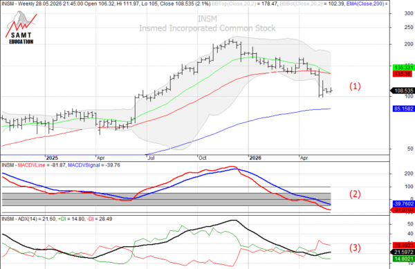The width and height of the screenshot is (415, 269).
Task: Click the red -81.8704 MACD value tag
Action: 403,210
